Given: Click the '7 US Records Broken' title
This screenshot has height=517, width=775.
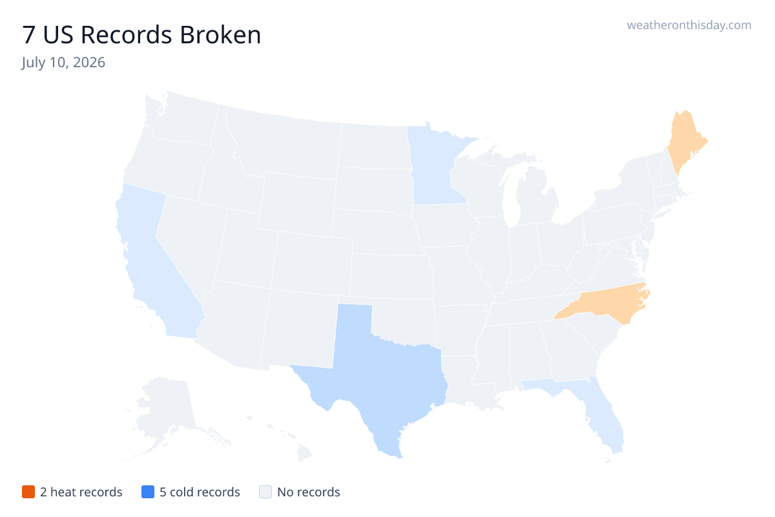Looking at the screenshot, I should pos(141,35).
